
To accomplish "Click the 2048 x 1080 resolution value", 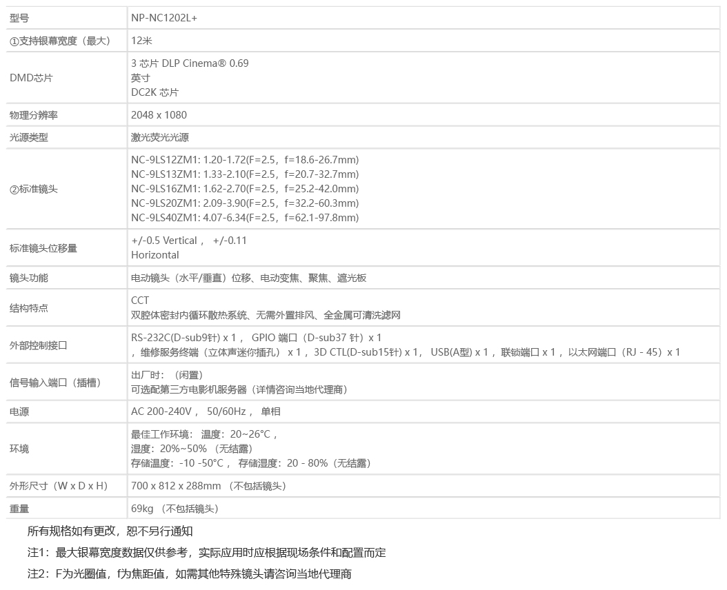I will (159, 115).
